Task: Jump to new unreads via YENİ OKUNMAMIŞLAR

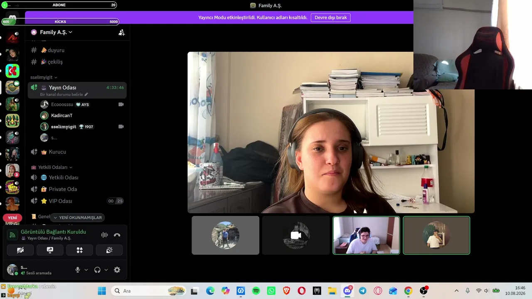Action: tap(77, 218)
